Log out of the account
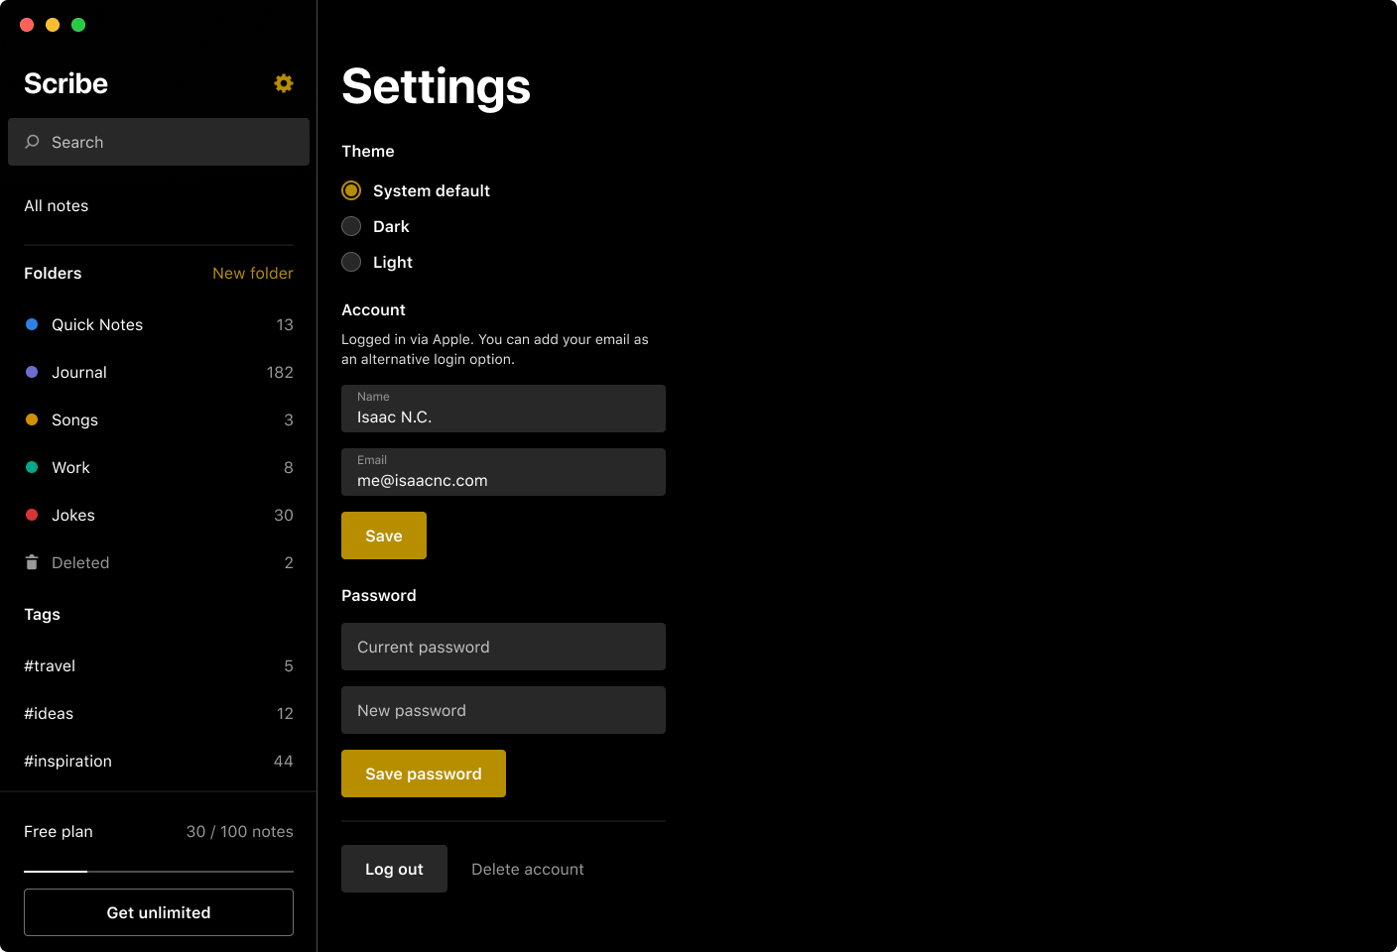The width and height of the screenshot is (1397, 952). 394,869
